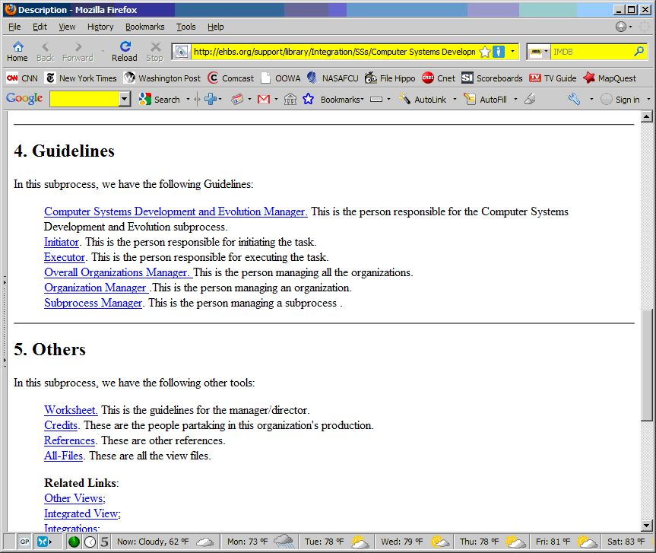Open the Comcast bookmark
This screenshot has height=553, width=656.
pos(230,78)
